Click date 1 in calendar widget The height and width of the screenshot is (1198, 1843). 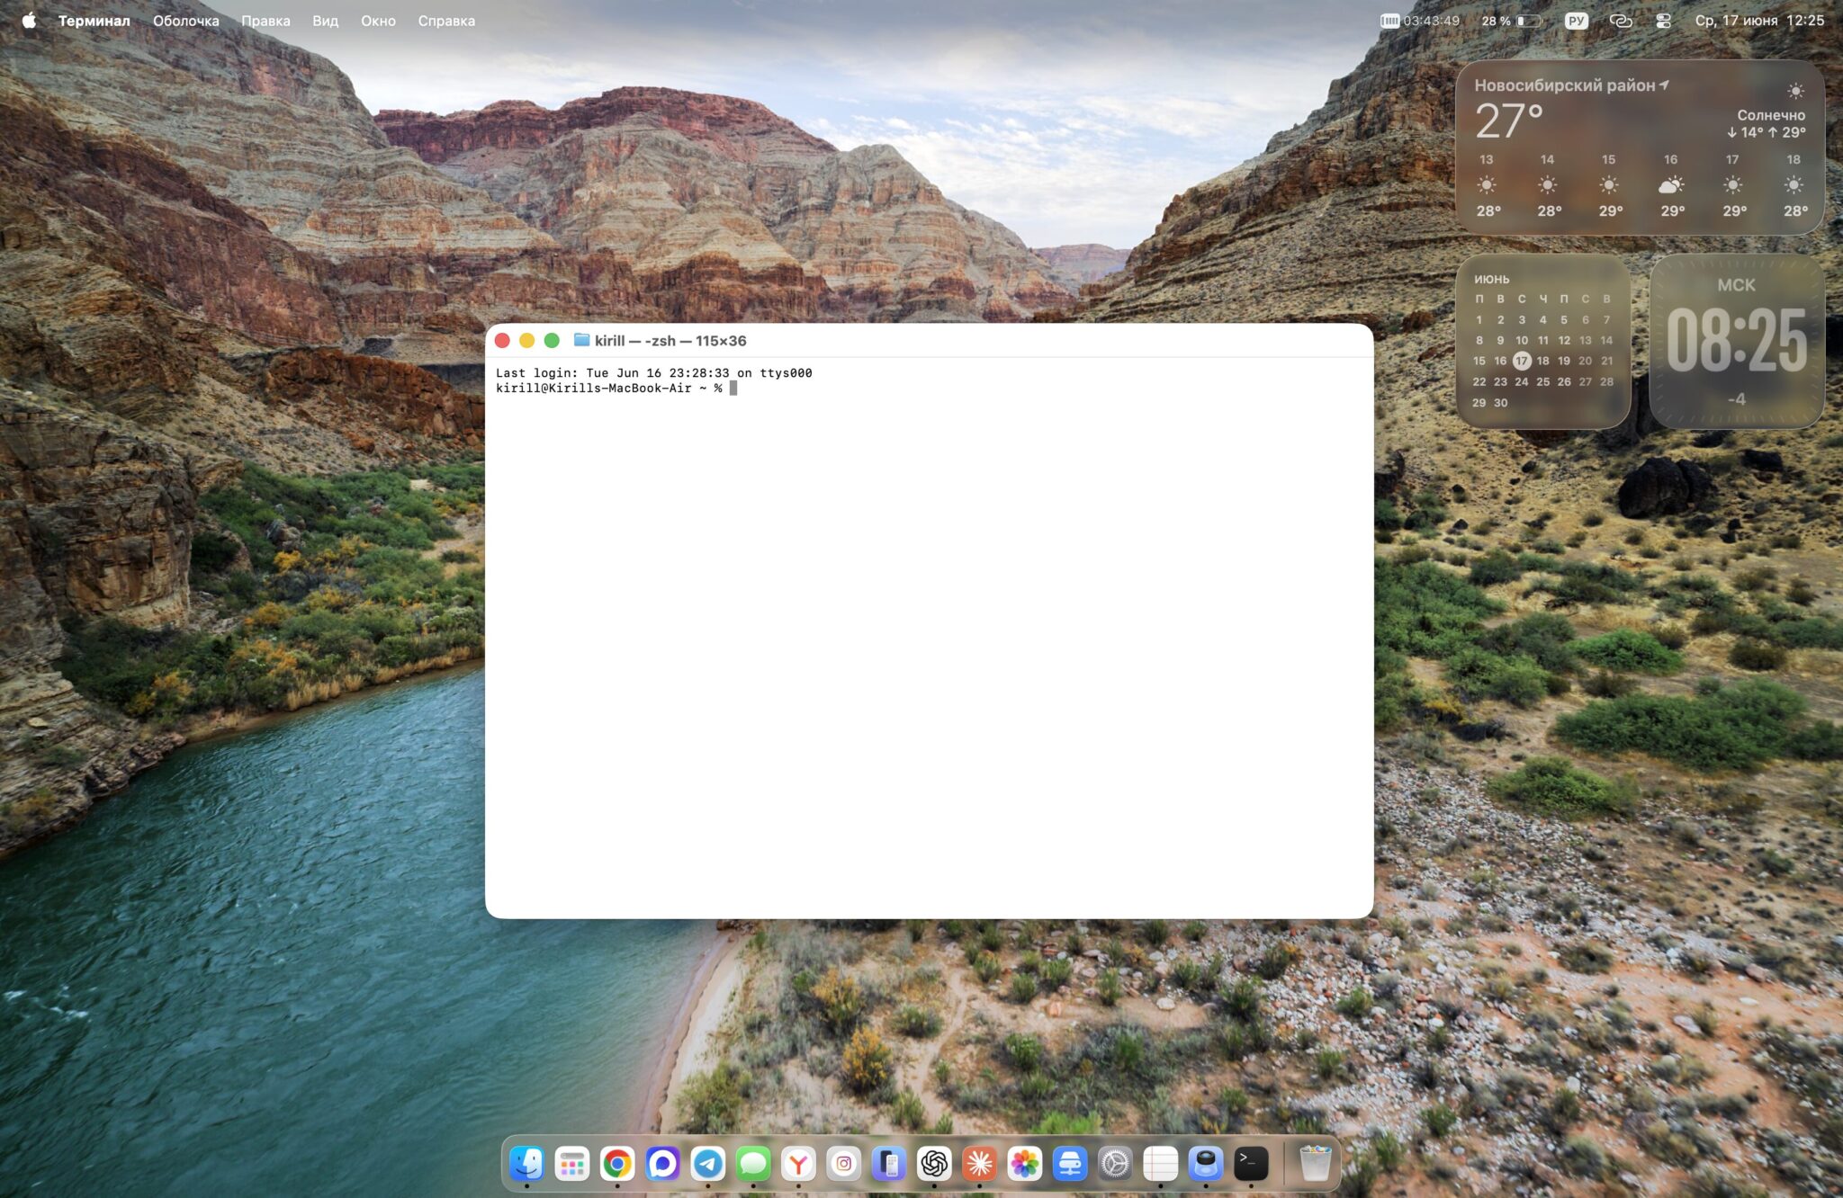1479,319
